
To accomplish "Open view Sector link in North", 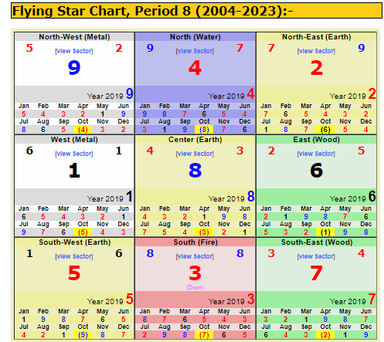I will (x=195, y=51).
